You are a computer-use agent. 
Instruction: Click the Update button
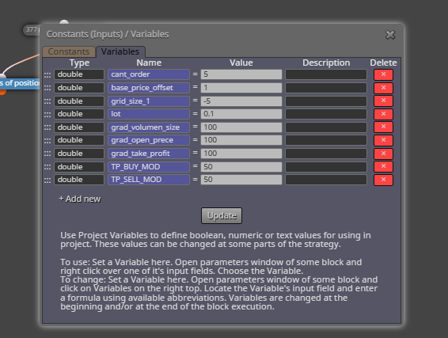[222, 216]
